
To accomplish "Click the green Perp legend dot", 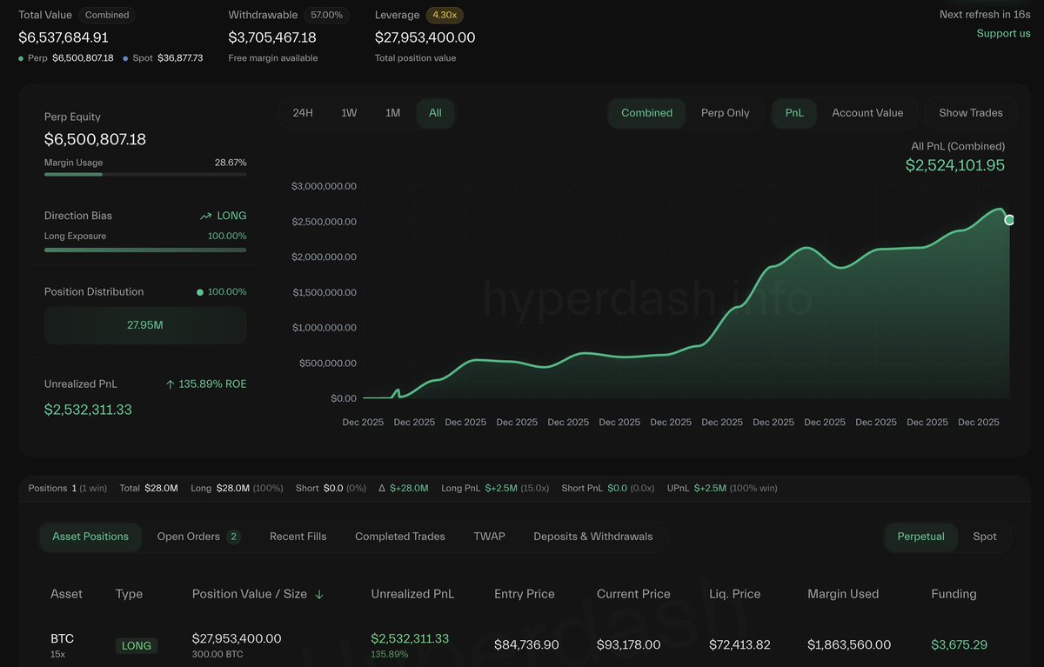I will click(x=21, y=58).
